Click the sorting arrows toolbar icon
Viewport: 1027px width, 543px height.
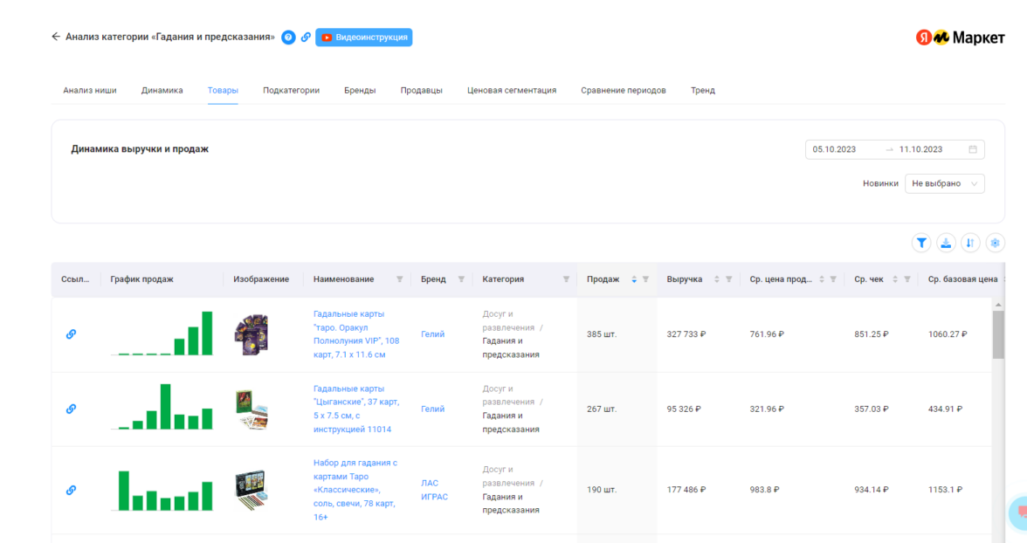970,243
